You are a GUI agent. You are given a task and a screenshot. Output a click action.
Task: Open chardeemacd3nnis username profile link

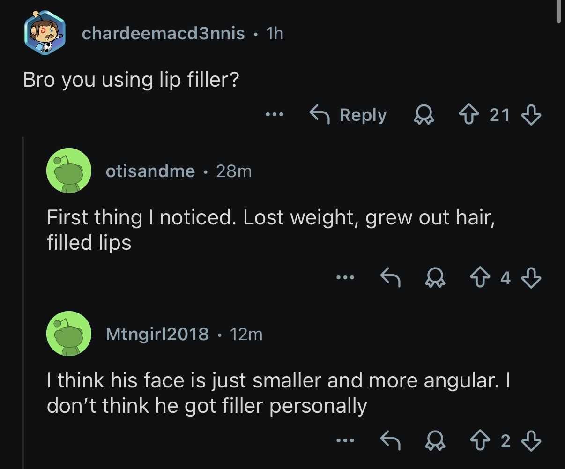click(163, 33)
